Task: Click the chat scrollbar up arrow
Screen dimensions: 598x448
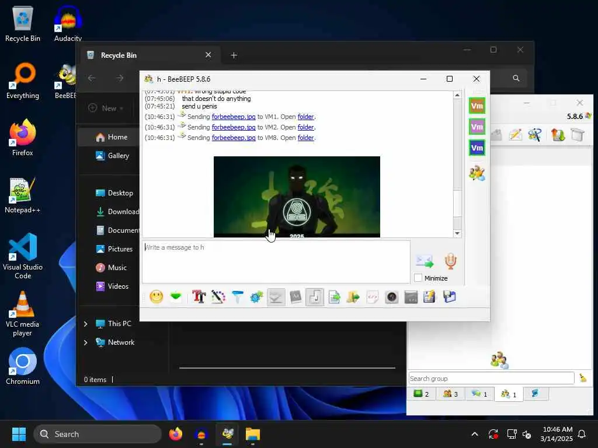Action: 457,95
